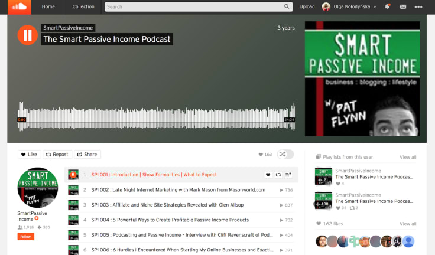Viewport: 435px width, 255px height.
Task: Open the 100-track playlist thumbnail
Action: [323, 200]
